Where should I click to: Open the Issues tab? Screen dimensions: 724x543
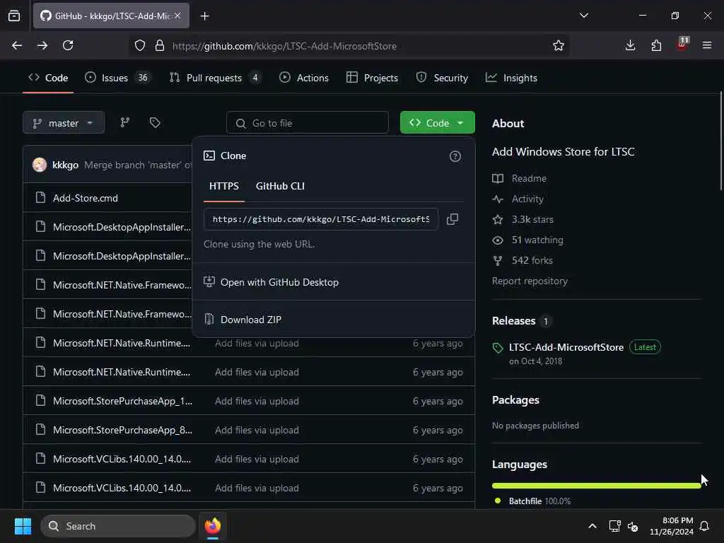(x=118, y=78)
